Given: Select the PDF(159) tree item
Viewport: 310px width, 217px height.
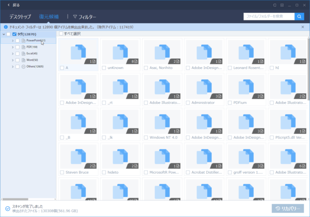Looking at the screenshot, I should (32, 47).
